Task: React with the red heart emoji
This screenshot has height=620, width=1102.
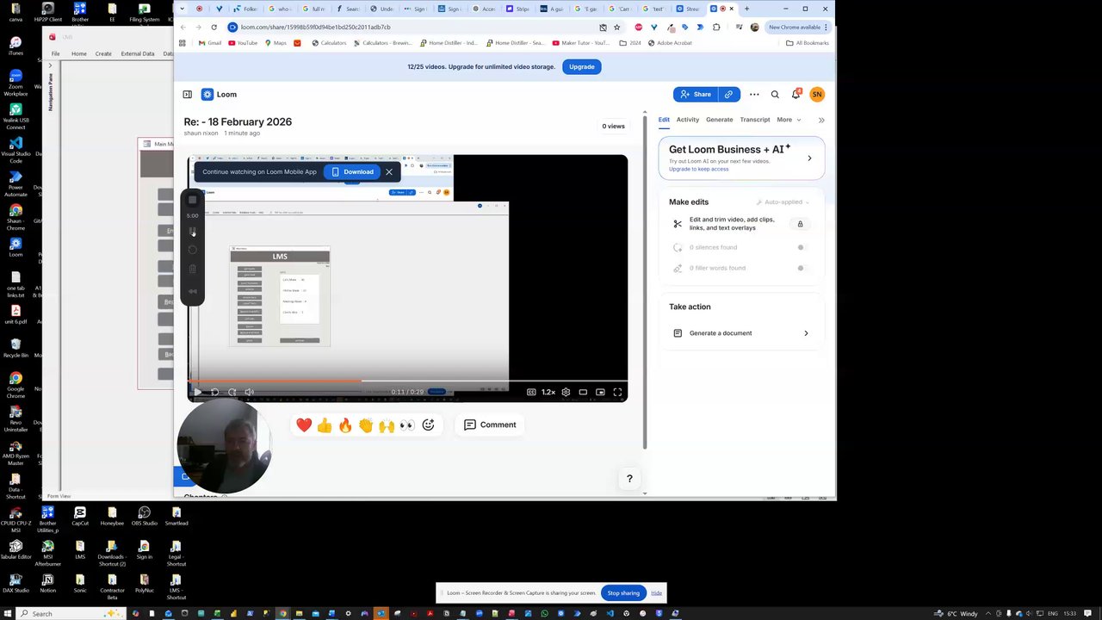Action: click(x=304, y=425)
